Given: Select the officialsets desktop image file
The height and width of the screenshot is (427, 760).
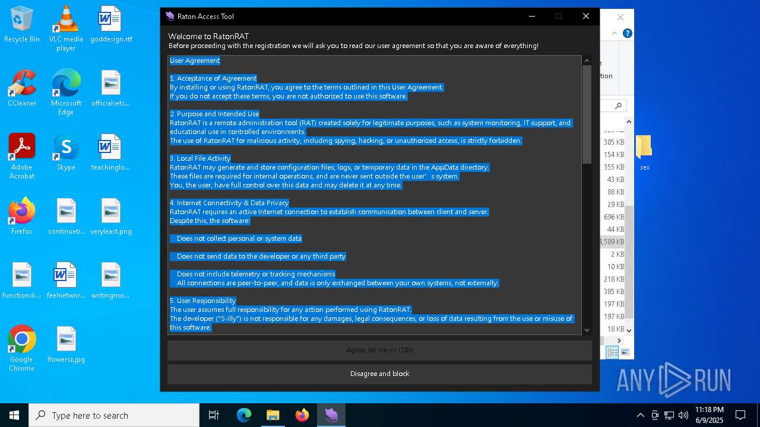Looking at the screenshot, I should [x=111, y=89].
